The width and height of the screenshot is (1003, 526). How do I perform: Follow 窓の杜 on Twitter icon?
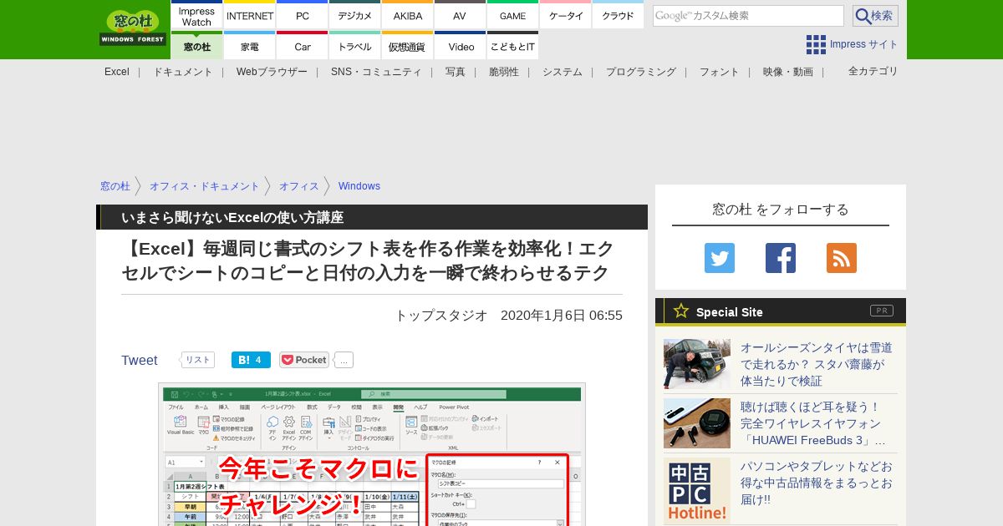(720, 258)
